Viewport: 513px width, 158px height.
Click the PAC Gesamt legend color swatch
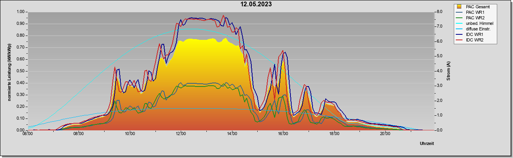459,7
